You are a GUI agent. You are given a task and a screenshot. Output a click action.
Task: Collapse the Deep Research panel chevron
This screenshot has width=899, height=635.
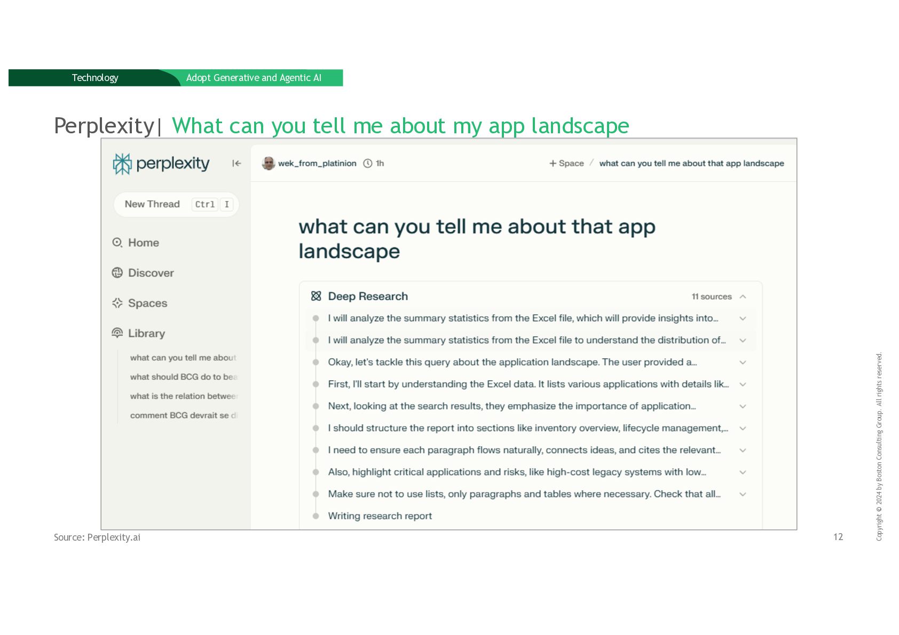pyautogui.click(x=743, y=296)
